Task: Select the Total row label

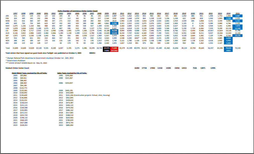Action: tap(8, 47)
